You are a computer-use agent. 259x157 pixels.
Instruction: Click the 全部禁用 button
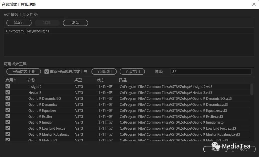[132, 72]
